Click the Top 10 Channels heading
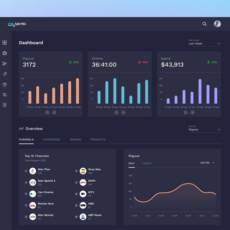Viewport: 230px width, 230px height. click(x=37, y=156)
